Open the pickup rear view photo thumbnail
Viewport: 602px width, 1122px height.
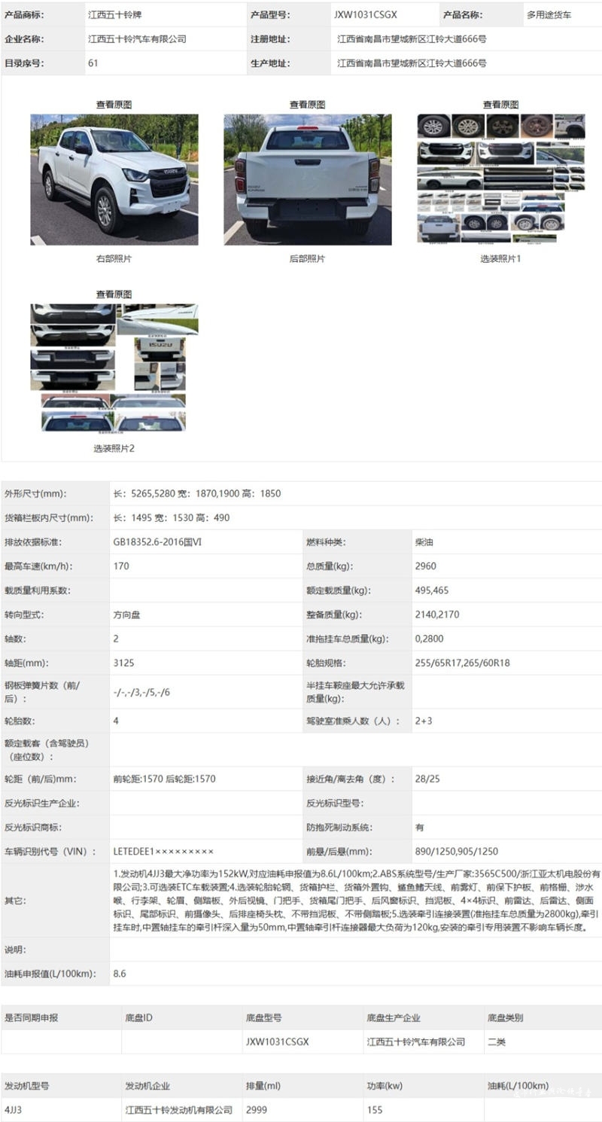click(x=307, y=179)
